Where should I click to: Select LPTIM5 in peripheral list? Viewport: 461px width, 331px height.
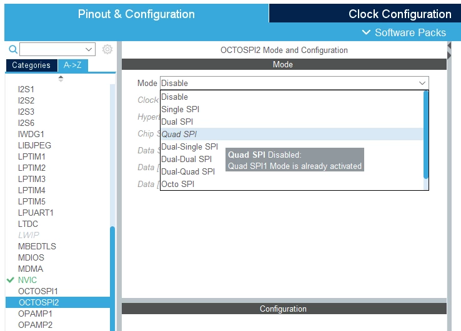point(31,201)
